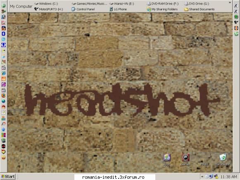
Task: Open the Games shortcut on the desktop
Action: pyautogui.click(x=185, y=160)
